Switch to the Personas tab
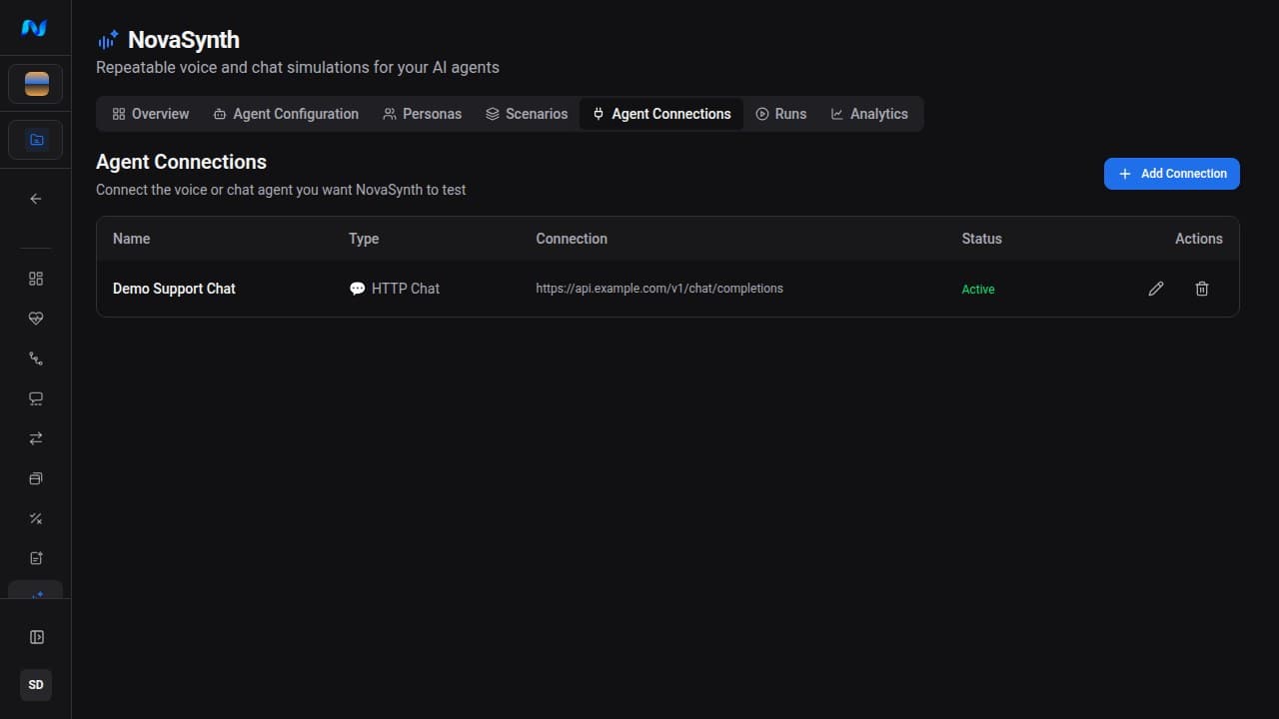Screen dimensions: 1279x719 click(x=422, y=114)
